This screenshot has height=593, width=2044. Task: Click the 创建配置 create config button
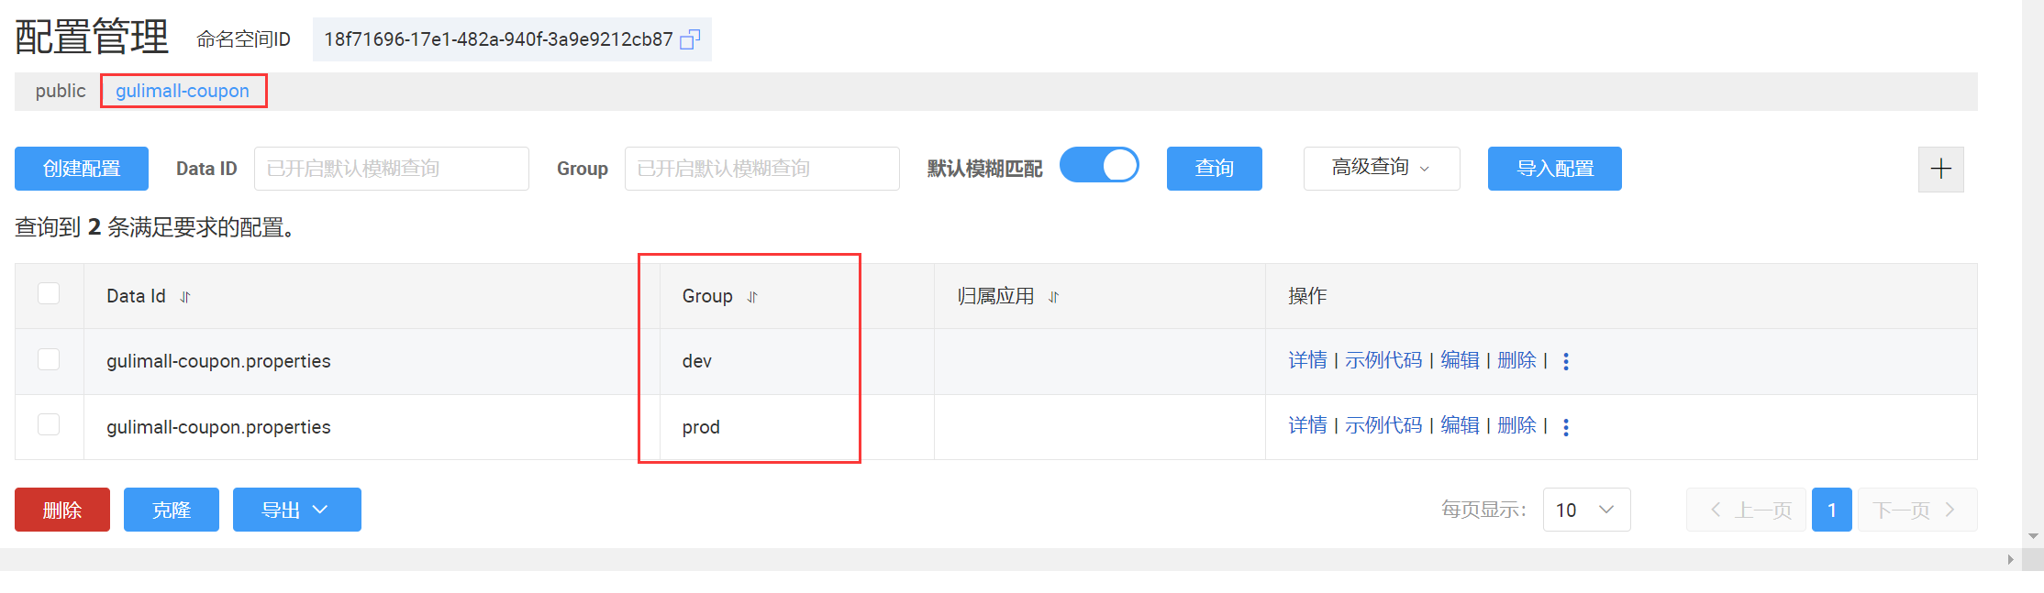point(82,169)
